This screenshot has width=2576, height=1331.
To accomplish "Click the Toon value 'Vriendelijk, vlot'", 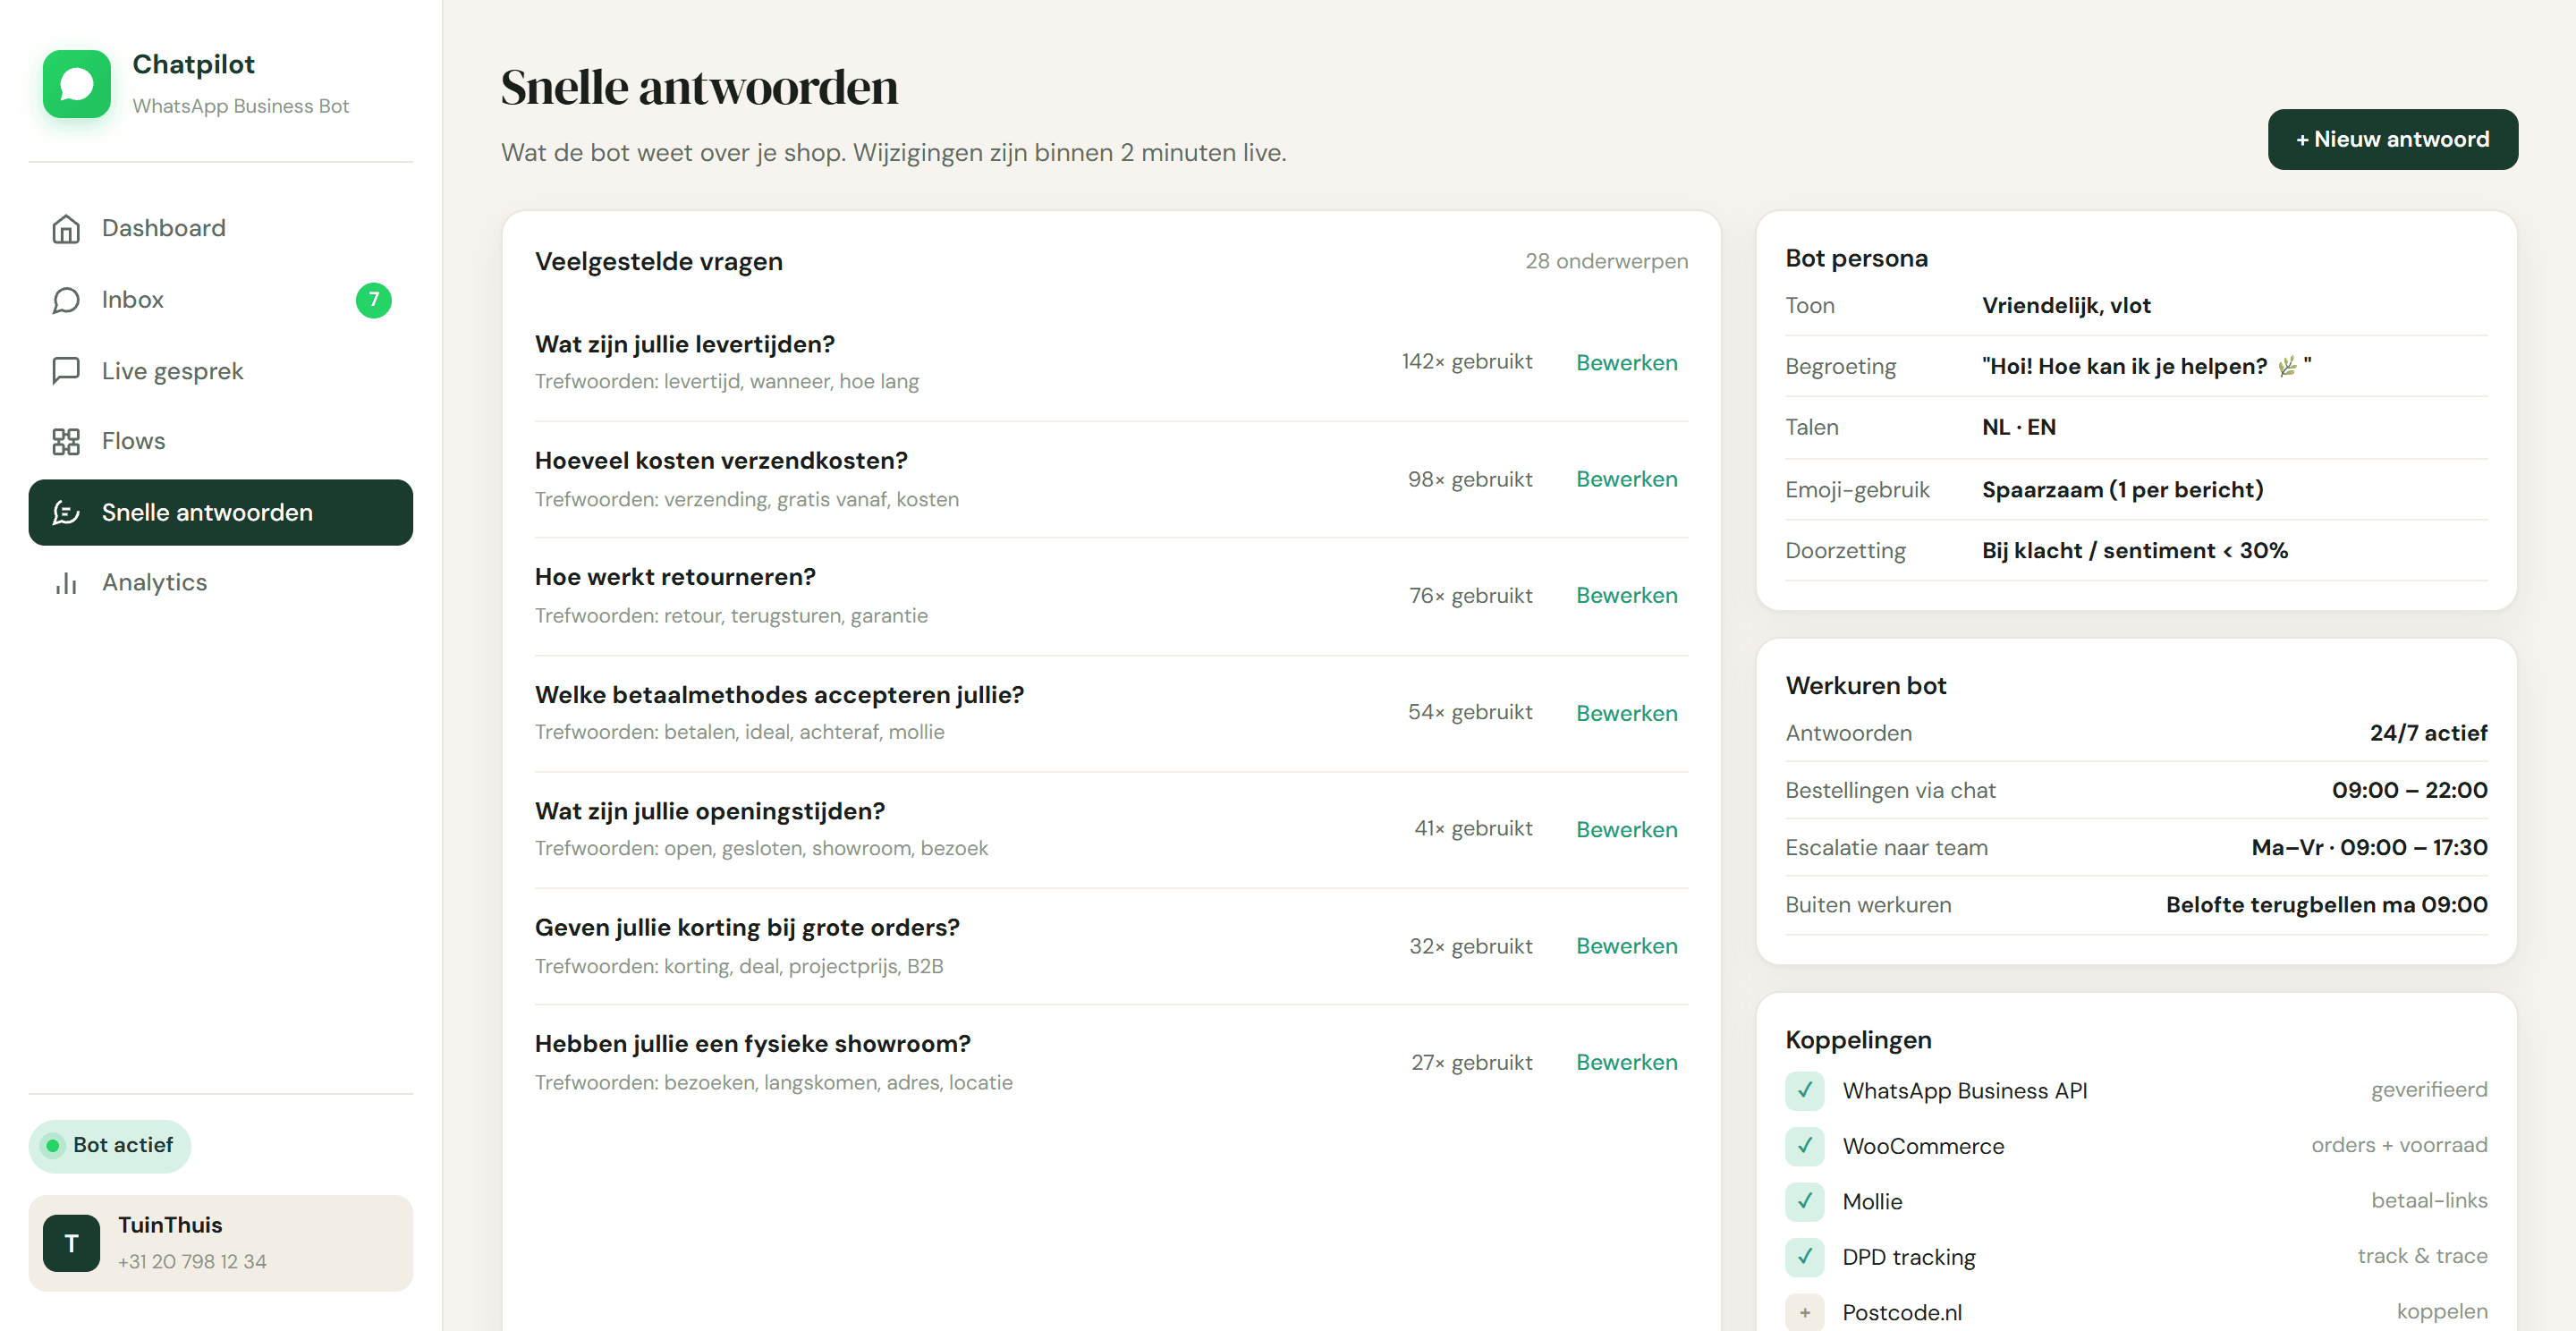I will coord(2066,305).
